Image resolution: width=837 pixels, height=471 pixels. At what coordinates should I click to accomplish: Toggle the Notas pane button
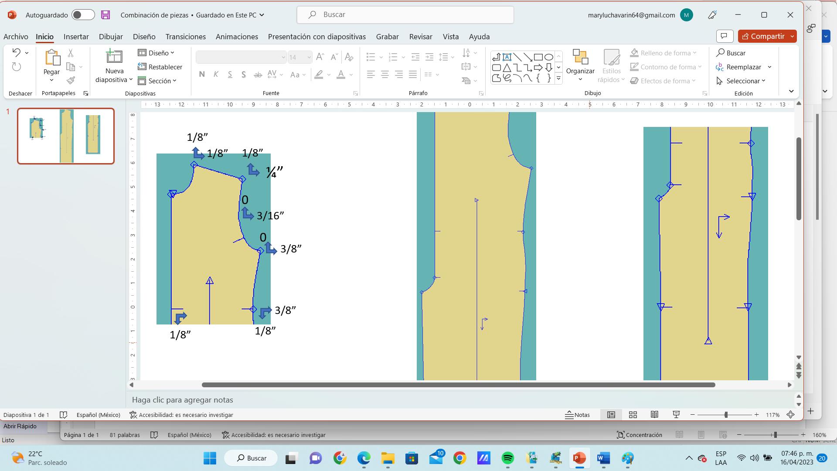tap(577, 415)
